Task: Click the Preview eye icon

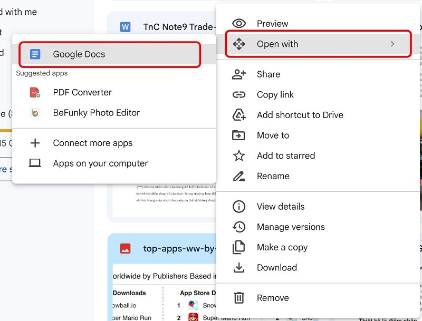Action: (239, 24)
